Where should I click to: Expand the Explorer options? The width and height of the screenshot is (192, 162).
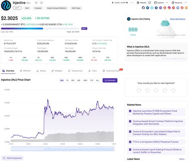167,3
